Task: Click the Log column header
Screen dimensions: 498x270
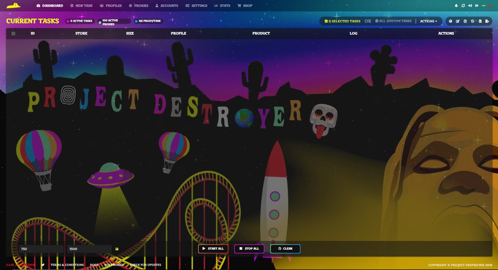Action: pyautogui.click(x=354, y=33)
